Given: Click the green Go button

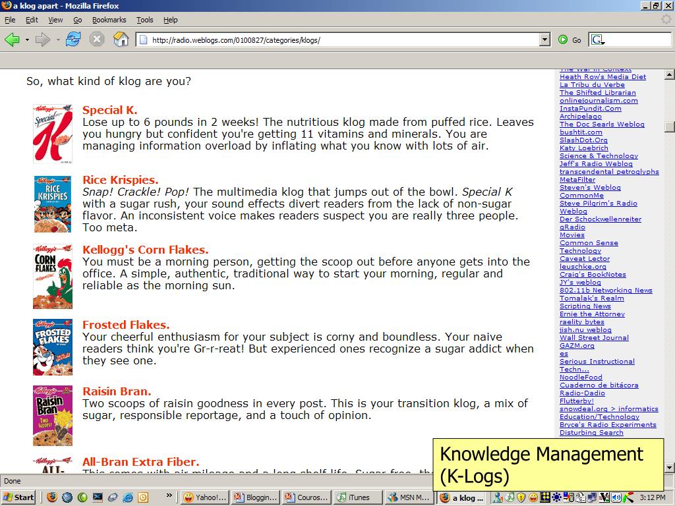Looking at the screenshot, I should pos(569,40).
